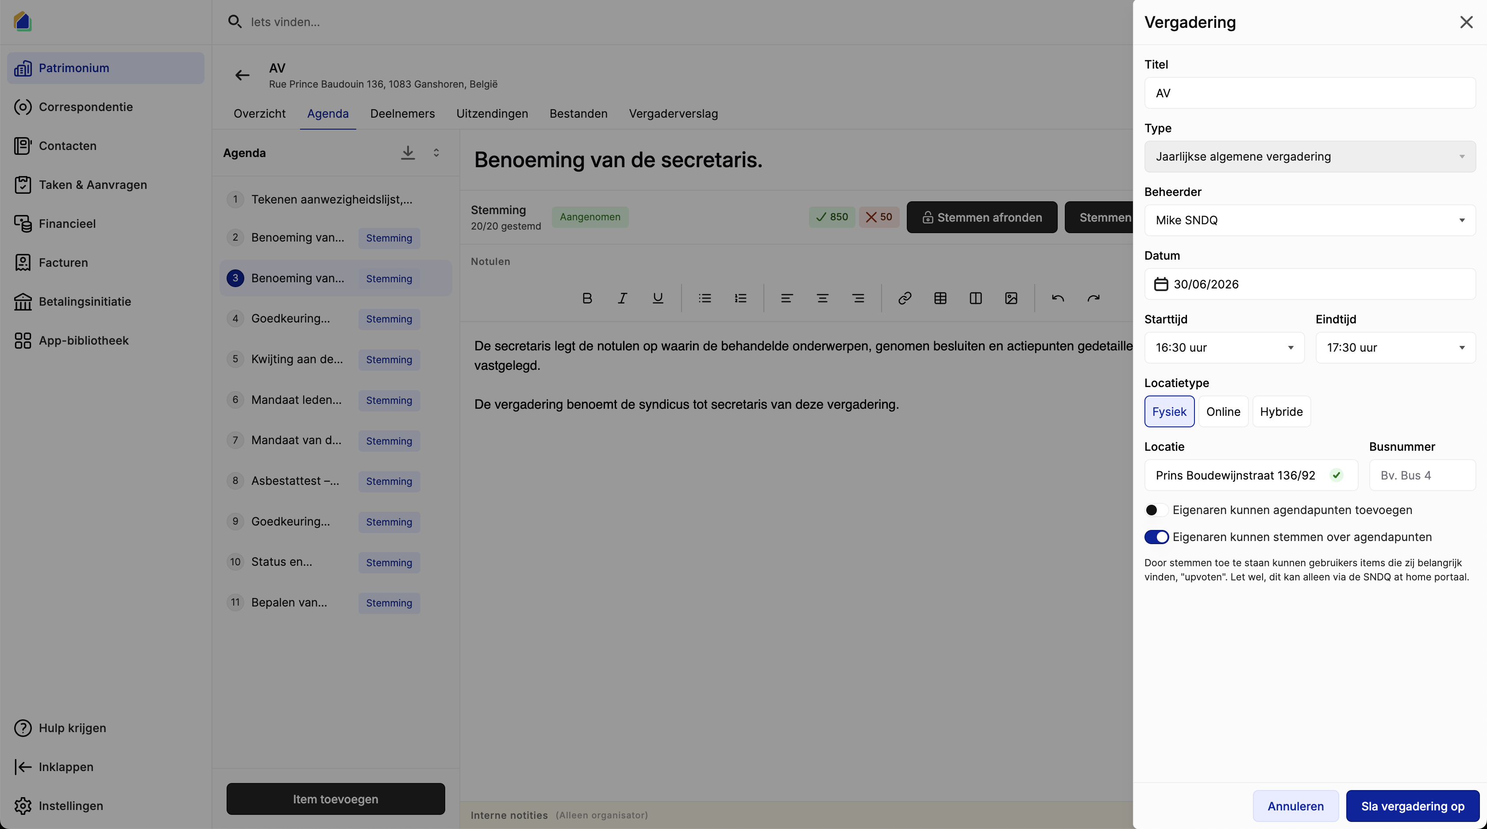Click the Locatie address field
This screenshot has height=829, width=1487.
point(1251,476)
